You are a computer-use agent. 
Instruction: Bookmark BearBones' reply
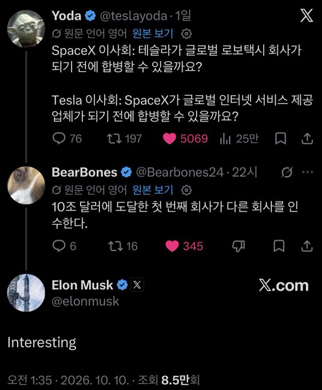coord(279,246)
